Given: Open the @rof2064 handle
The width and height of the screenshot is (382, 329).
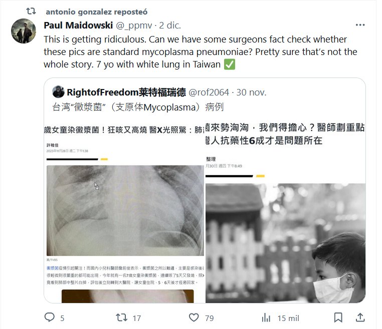Looking at the screenshot, I should (209, 92).
